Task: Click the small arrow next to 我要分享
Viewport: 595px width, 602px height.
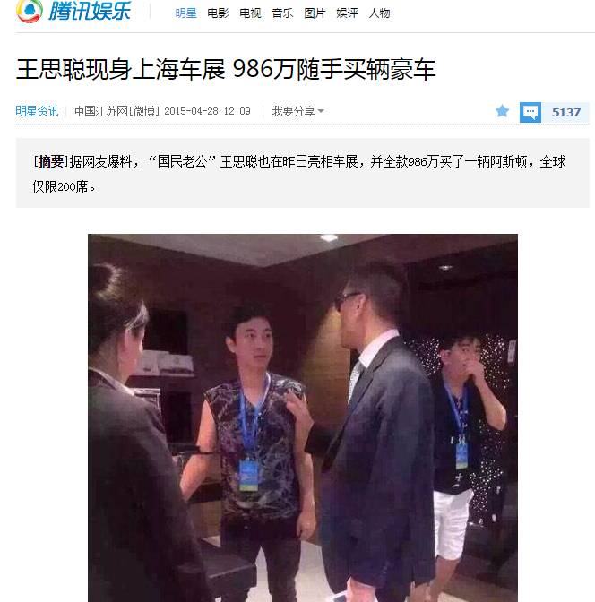Action: [x=321, y=111]
